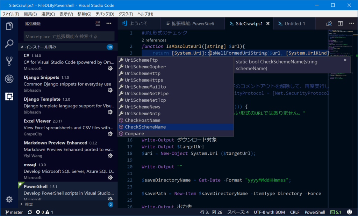This screenshot has width=358, height=216.
Task: Open gear menu for Excel Viewer extension
Action: 110,134
